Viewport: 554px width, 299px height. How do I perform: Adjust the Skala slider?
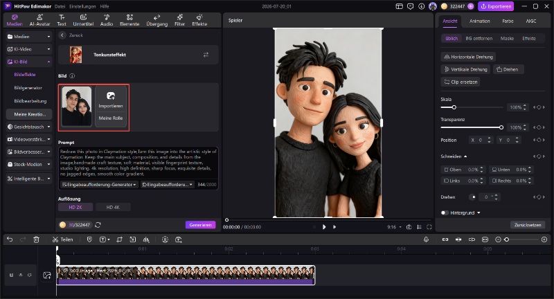[472, 107]
